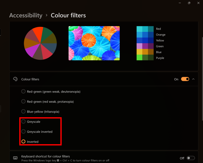Image resolution: width=203 pixels, height=163 pixels.
Task: Click the colour wheel preview
Action: pyautogui.click(x=40, y=43)
